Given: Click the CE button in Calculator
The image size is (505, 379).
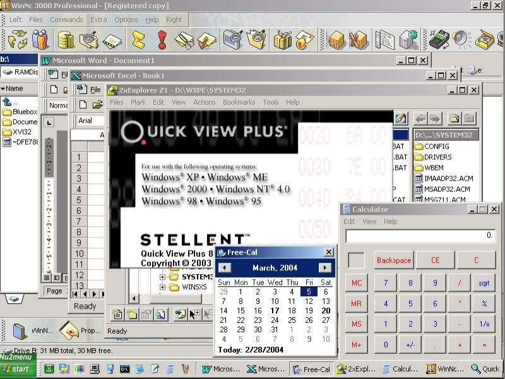Looking at the screenshot, I should tap(435, 260).
